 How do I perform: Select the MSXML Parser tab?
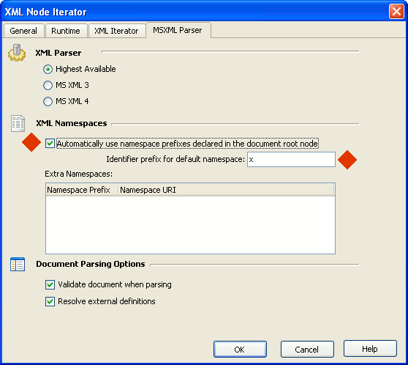point(178,30)
